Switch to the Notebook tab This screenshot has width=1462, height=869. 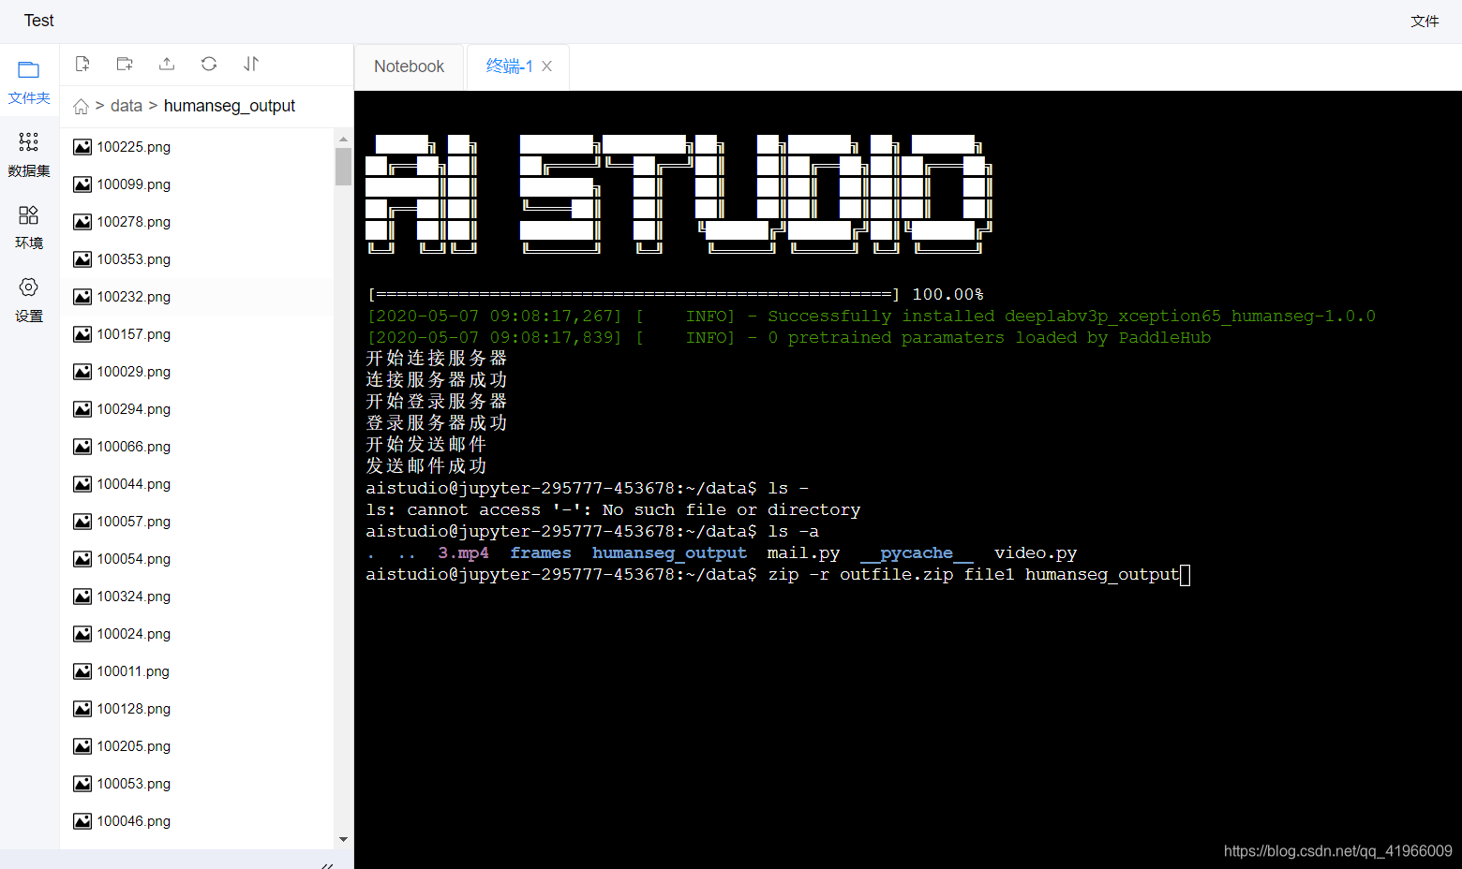click(x=409, y=66)
